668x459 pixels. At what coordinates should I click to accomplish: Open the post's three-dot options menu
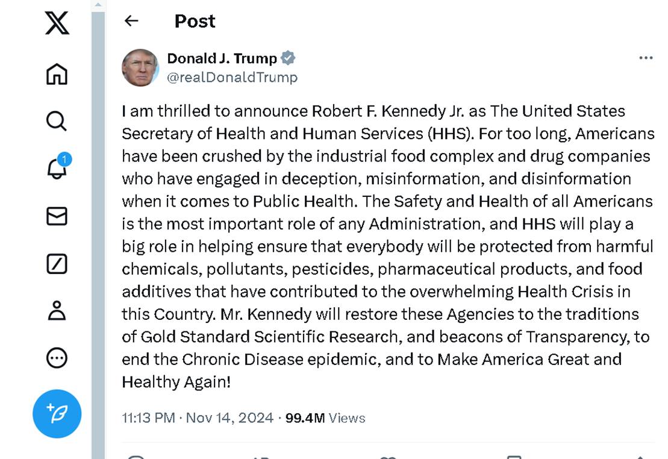point(646,58)
